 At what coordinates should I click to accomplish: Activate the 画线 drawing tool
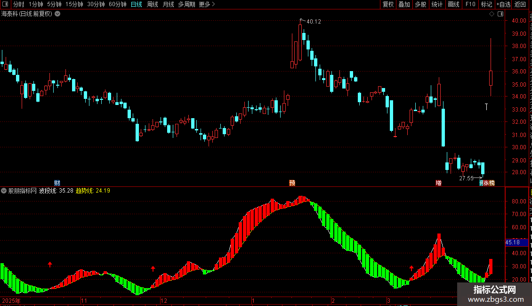pyautogui.click(x=454, y=4)
